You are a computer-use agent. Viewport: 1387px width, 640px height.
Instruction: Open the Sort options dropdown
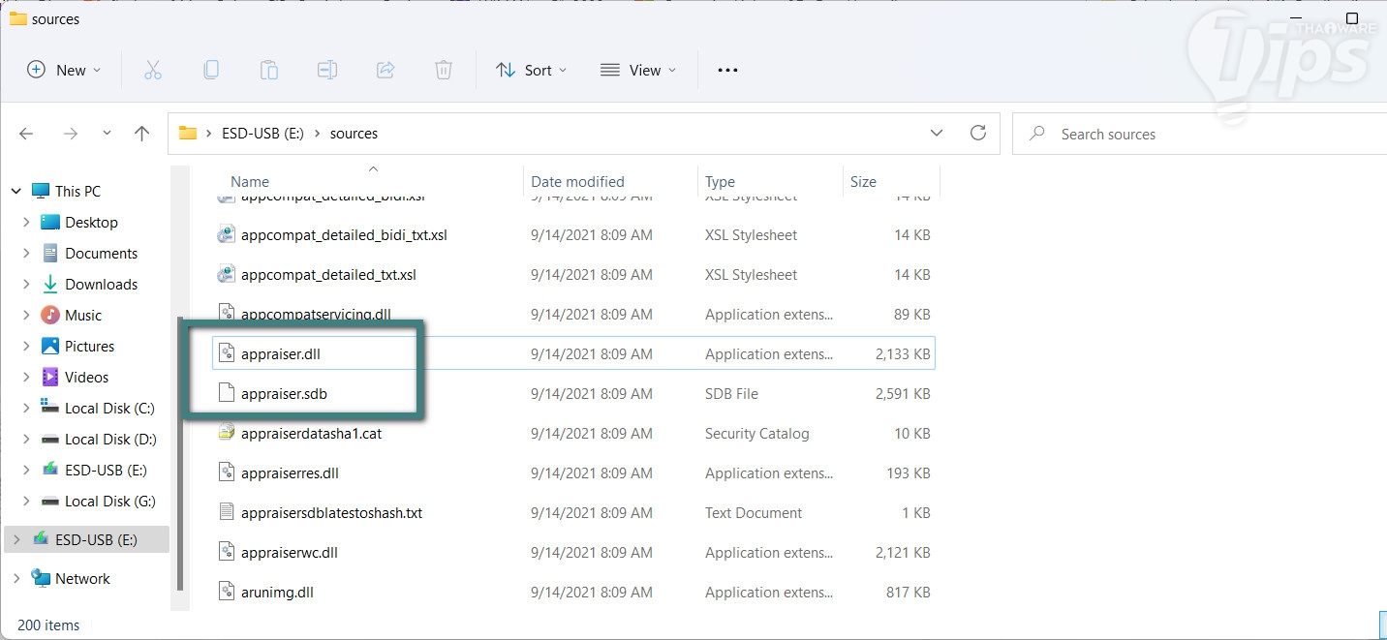click(x=531, y=70)
